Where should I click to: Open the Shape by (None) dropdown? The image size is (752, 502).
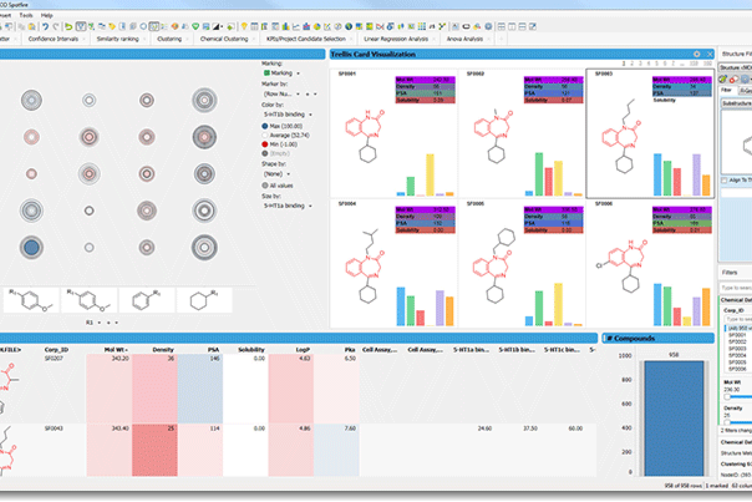coord(288,174)
